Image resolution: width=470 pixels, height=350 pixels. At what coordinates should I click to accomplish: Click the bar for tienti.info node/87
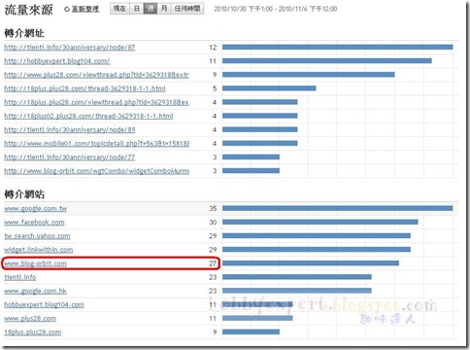pos(337,48)
